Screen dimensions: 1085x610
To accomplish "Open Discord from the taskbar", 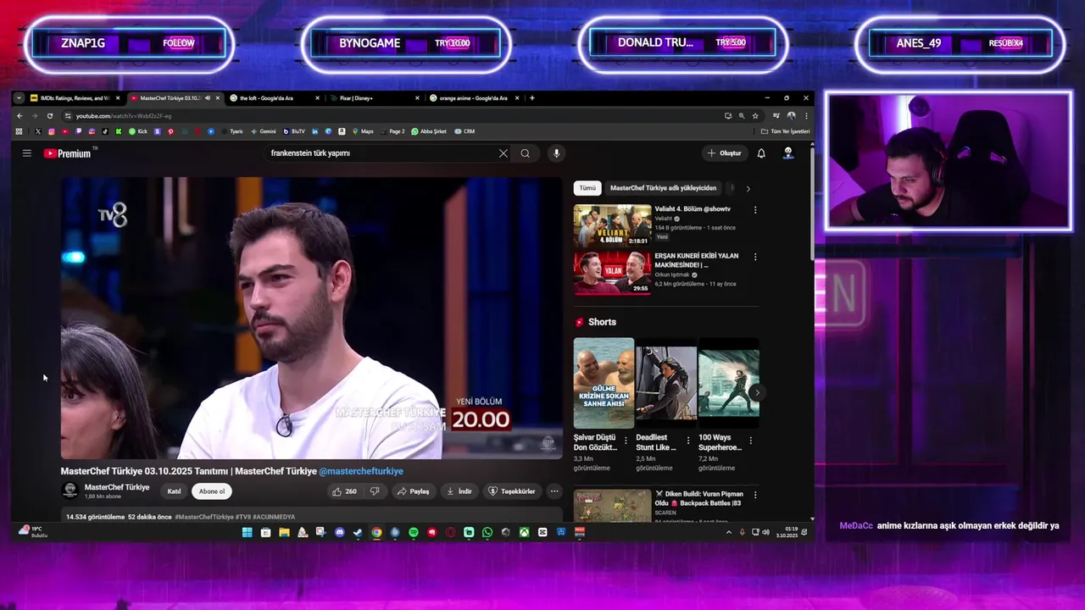I will [340, 532].
